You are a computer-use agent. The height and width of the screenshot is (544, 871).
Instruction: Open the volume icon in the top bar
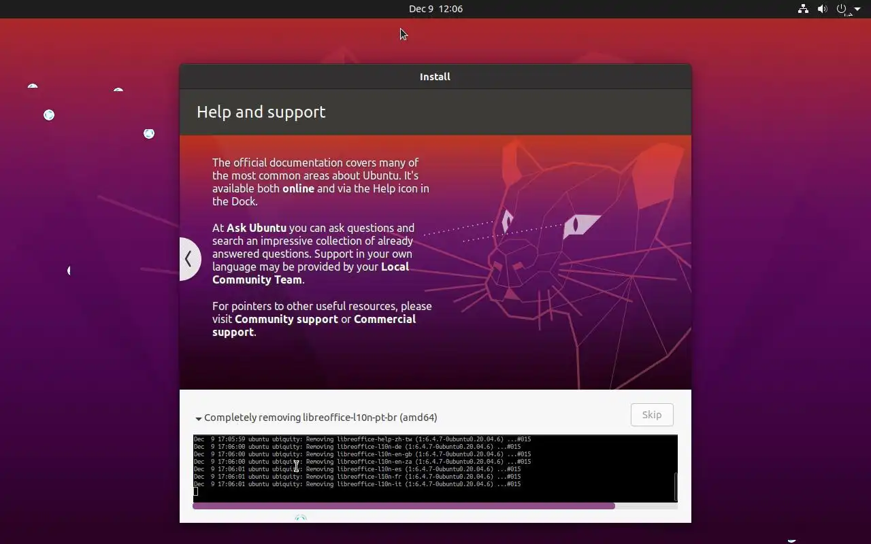822,9
